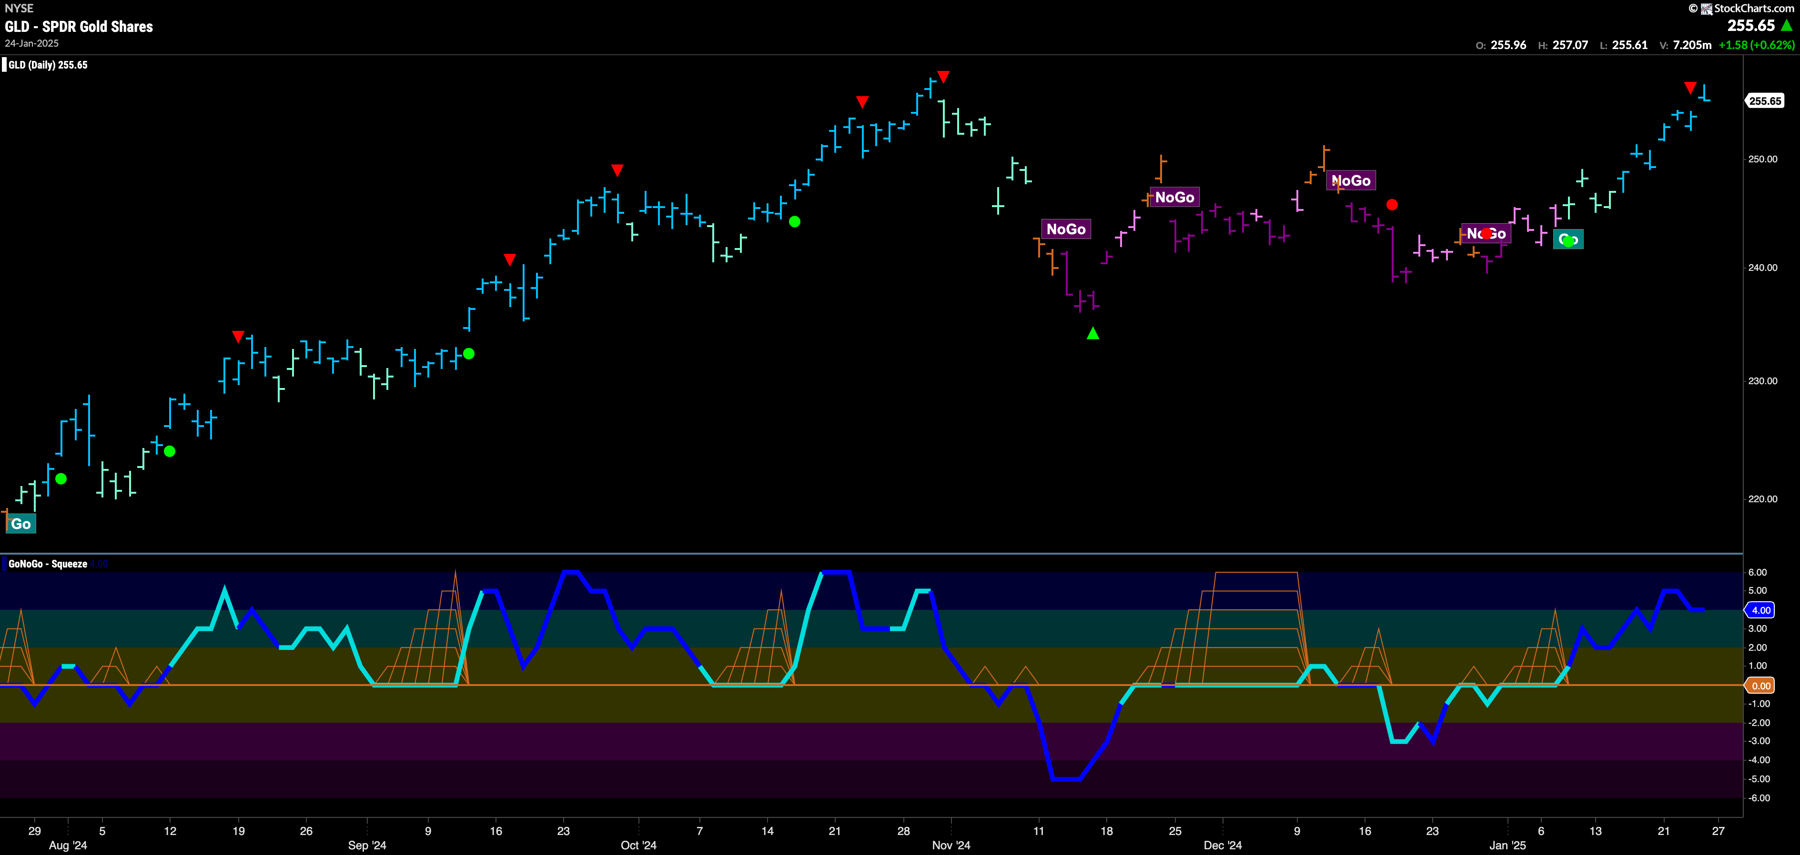Click the red down-triangle at the October 30 high
Screen dimensions: 1800x855
click(x=943, y=77)
